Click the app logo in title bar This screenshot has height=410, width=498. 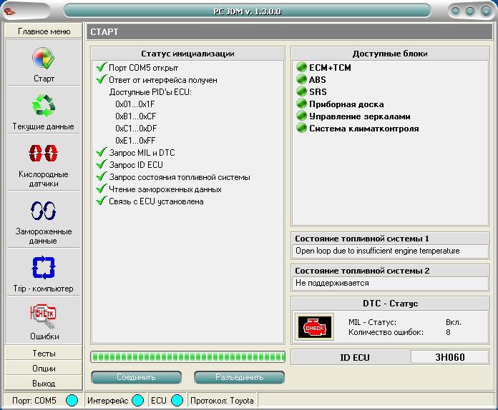coord(10,11)
